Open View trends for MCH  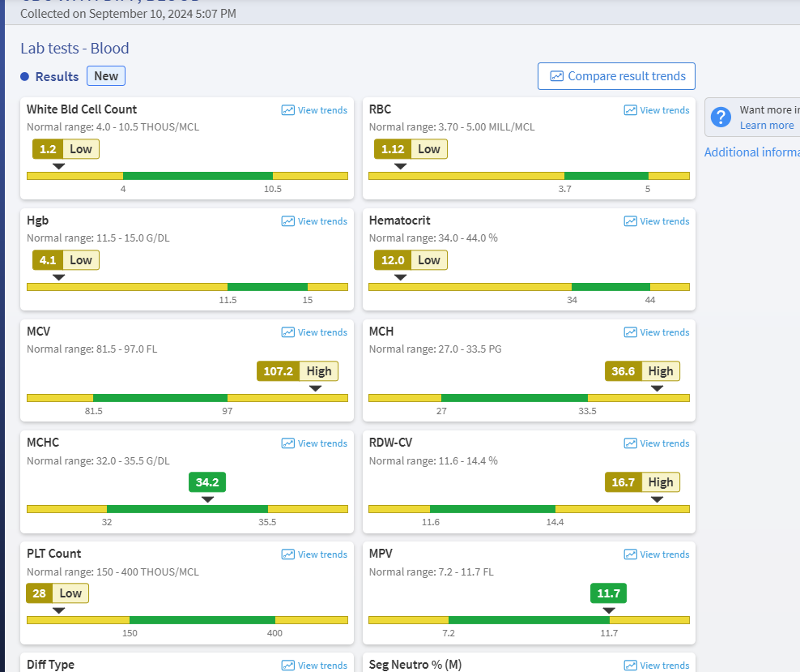click(x=657, y=332)
